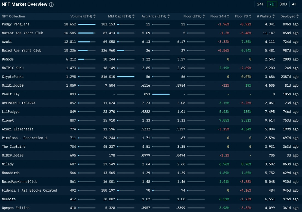This screenshot has width=302, height=212.
Task: Open the DeGods collection
Action: click(8, 59)
